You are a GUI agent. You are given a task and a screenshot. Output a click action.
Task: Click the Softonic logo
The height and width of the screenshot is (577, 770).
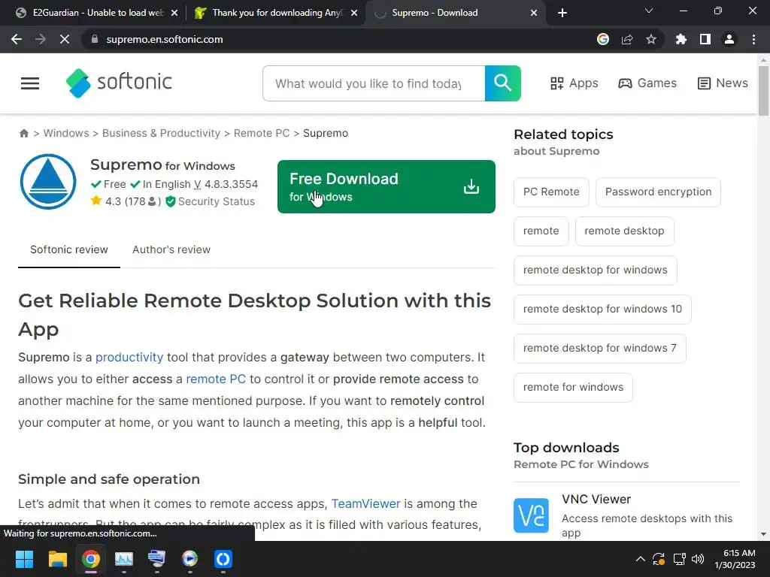(119, 83)
